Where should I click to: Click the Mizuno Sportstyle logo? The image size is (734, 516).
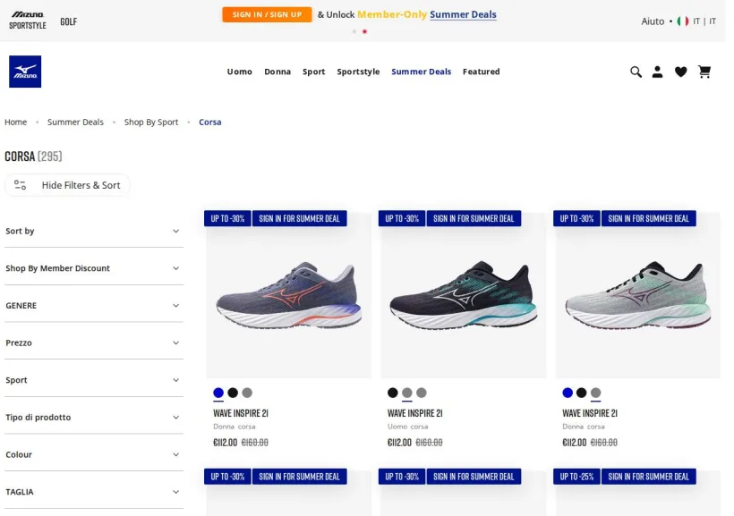28,21
